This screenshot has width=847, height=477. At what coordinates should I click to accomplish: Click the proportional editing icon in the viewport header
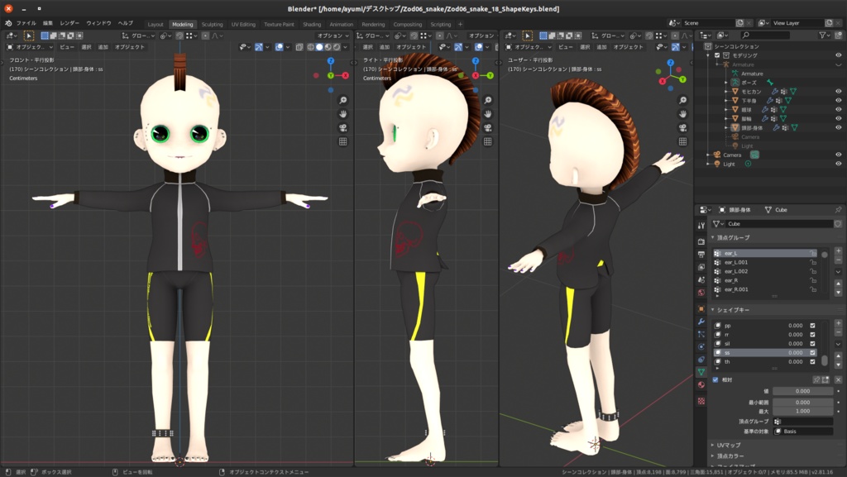205,36
